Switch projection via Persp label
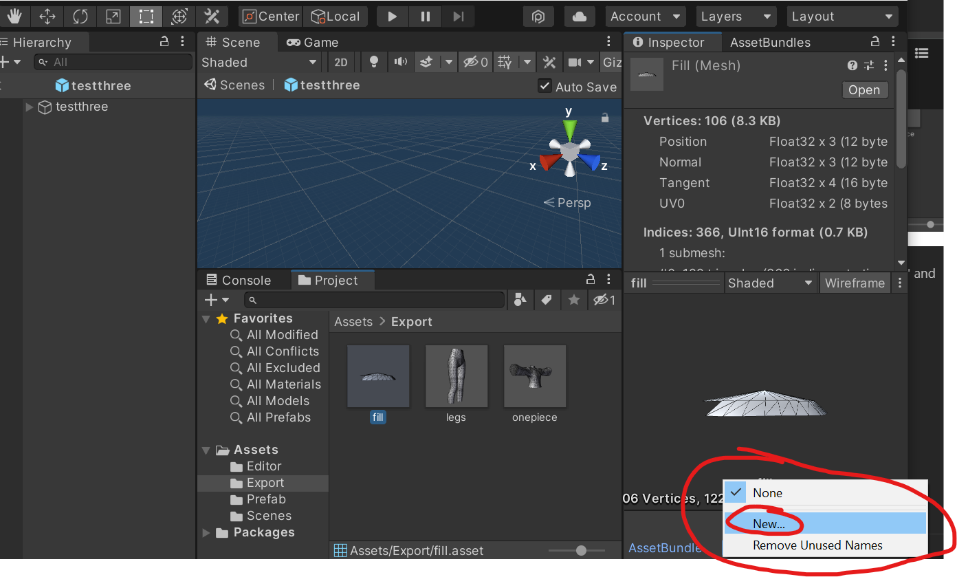Viewport: 957px width, 577px height. click(567, 203)
